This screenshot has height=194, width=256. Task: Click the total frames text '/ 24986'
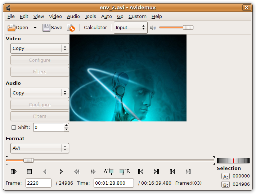[64, 183]
